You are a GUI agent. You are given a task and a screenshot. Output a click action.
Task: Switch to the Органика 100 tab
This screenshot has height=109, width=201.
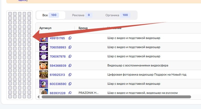coord(118,15)
